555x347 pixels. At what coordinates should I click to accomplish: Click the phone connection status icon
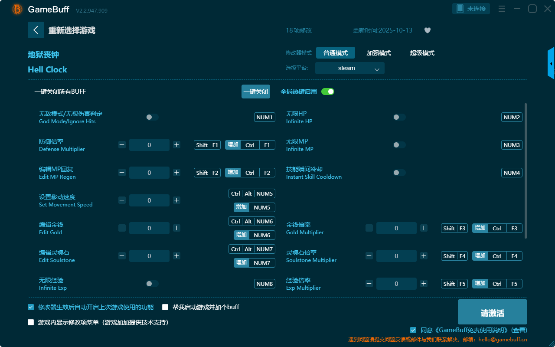click(x=460, y=9)
